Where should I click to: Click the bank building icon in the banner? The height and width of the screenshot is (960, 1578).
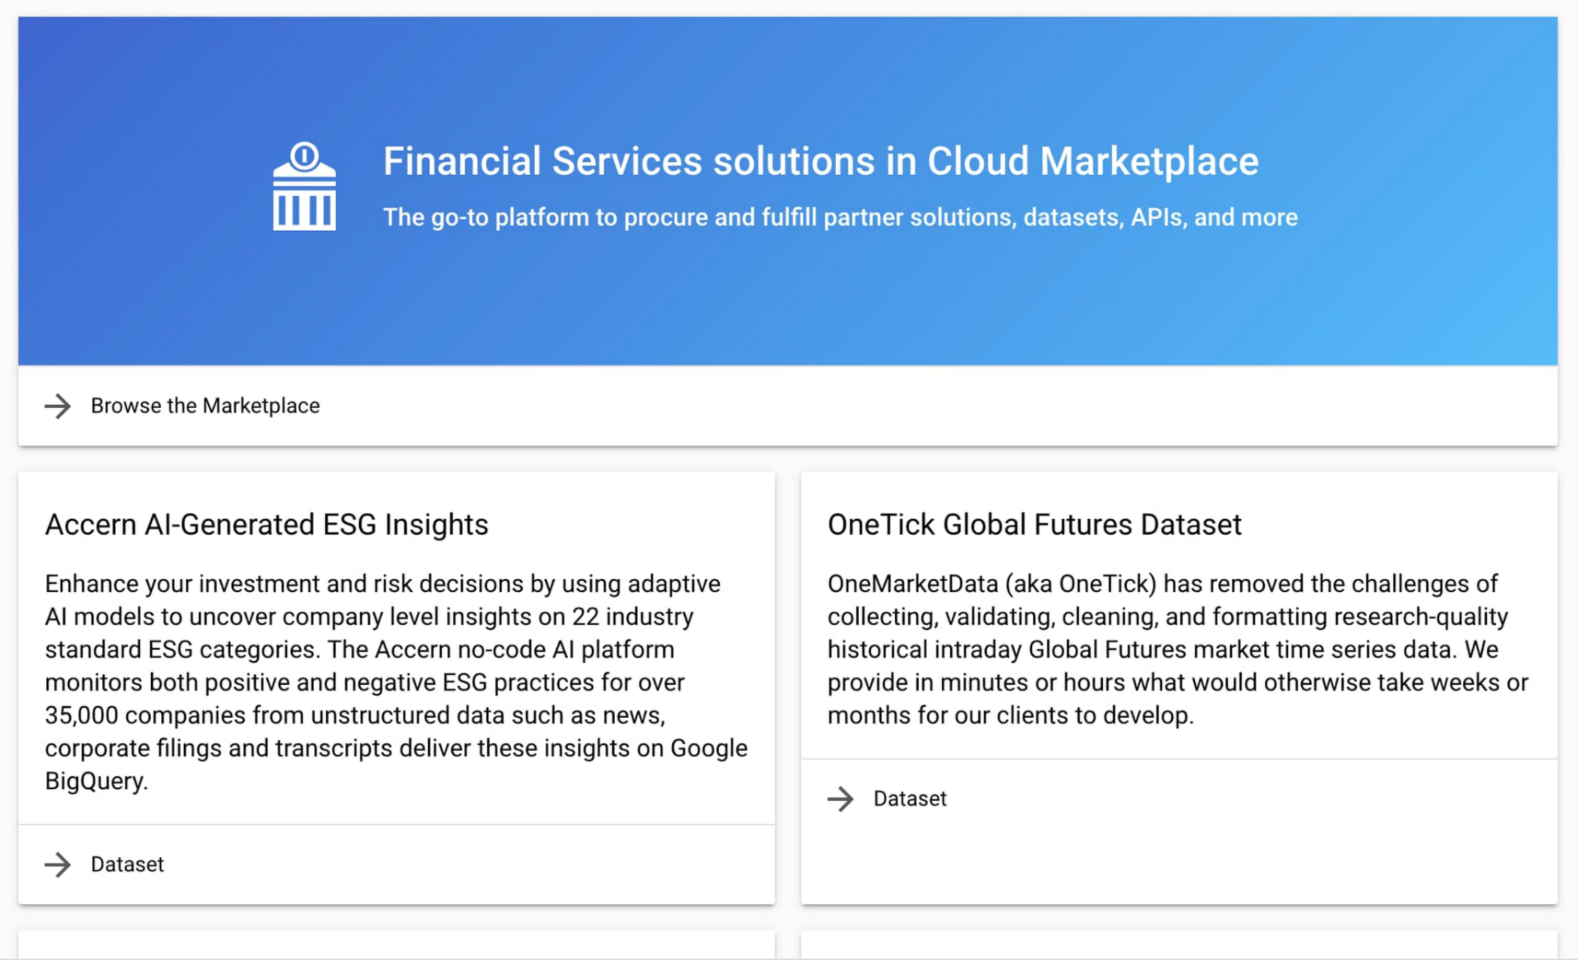[304, 187]
